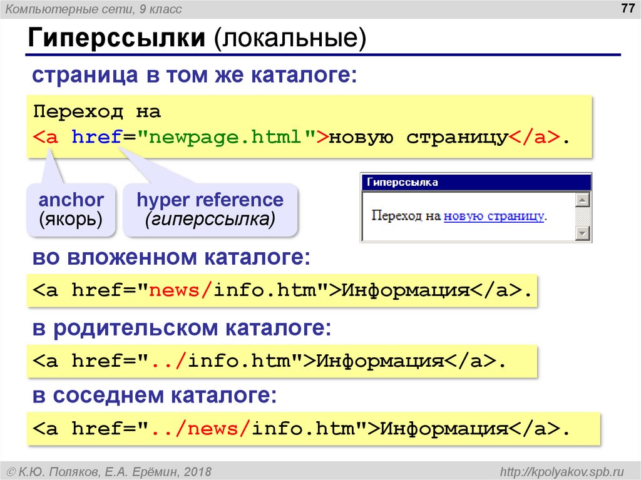Viewport: 641px width, 480px height.
Task: Click the scroll up arrow in the Гиперссылка window
Action: click(582, 200)
